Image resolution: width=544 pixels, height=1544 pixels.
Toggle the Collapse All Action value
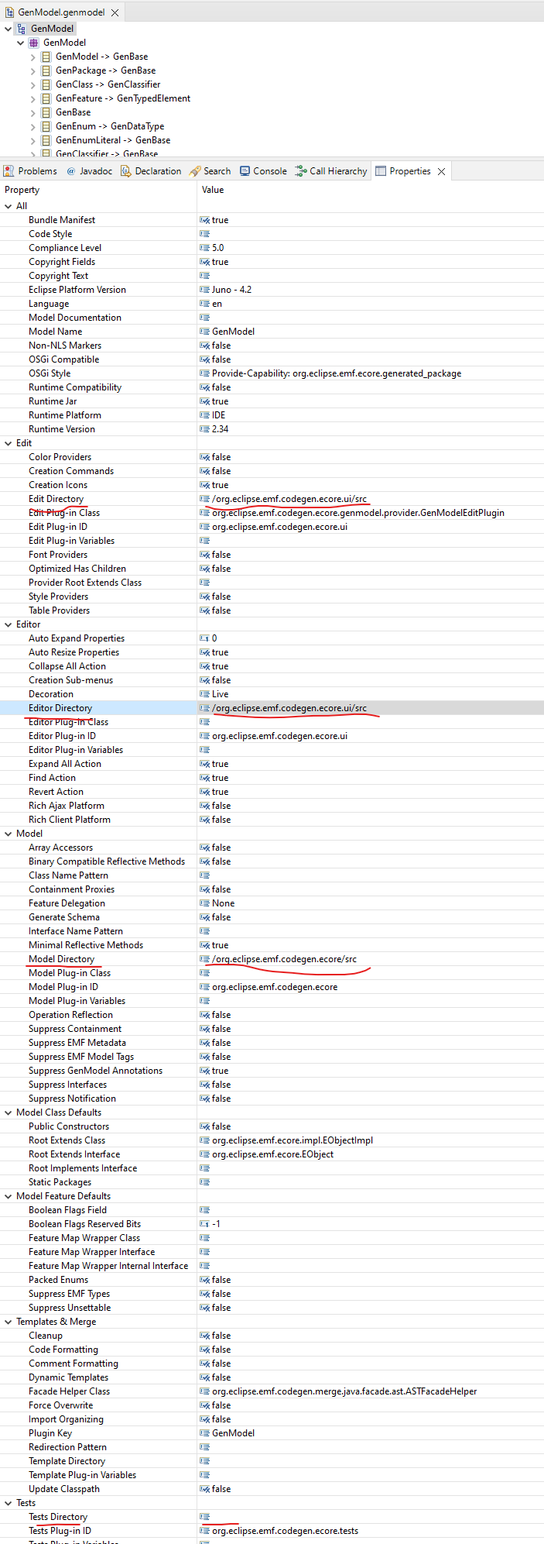click(220, 666)
